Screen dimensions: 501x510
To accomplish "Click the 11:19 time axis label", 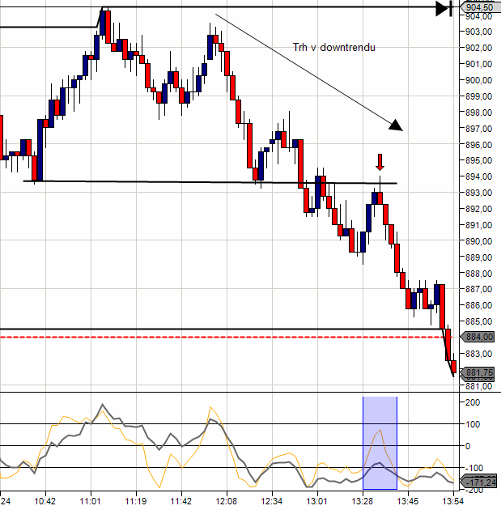I will [136, 501].
